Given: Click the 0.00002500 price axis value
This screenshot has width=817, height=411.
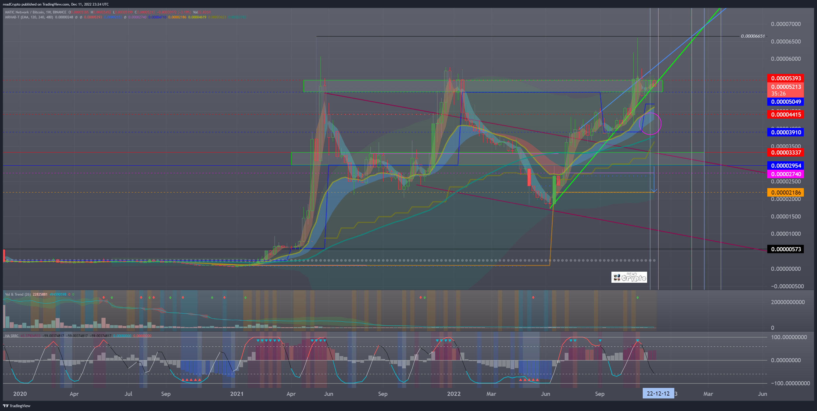Looking at the screenshot, I should (786, 182).
